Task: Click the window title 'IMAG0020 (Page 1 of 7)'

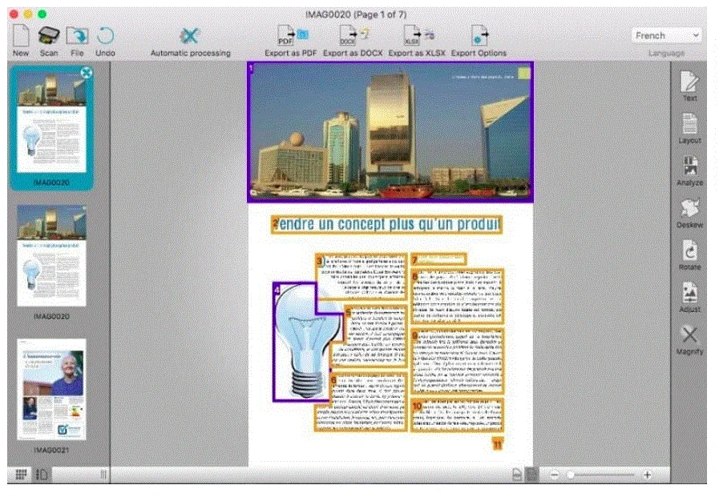Action: coord(356,14)
